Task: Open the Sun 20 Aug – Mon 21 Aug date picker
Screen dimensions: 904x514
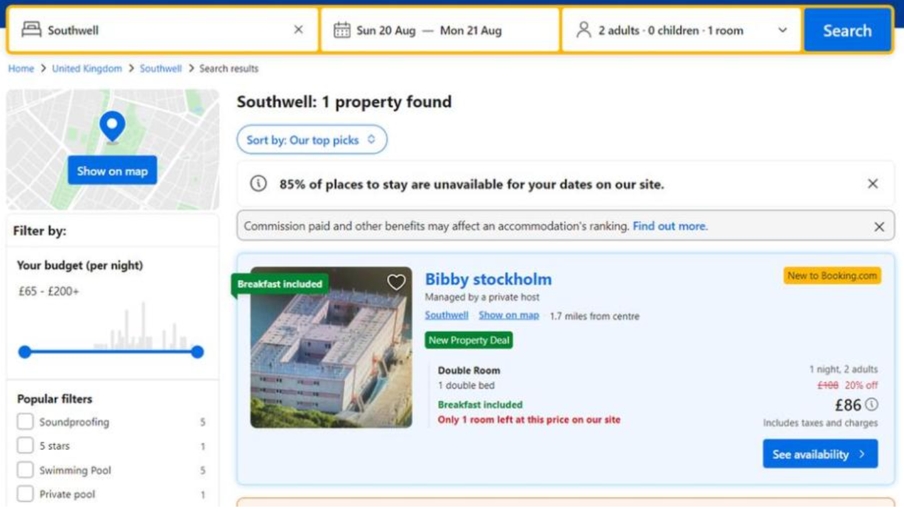Action: pos(429,30)
